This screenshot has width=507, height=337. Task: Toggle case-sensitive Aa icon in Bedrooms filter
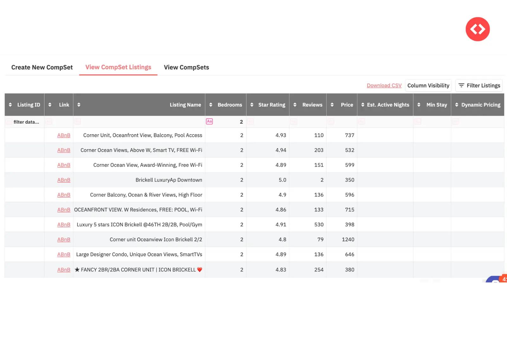pos(209,121)
